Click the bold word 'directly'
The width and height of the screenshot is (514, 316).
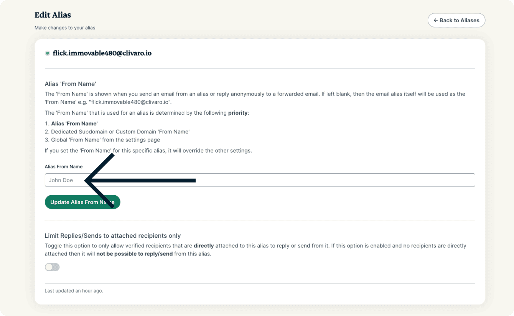pos(204,245)
